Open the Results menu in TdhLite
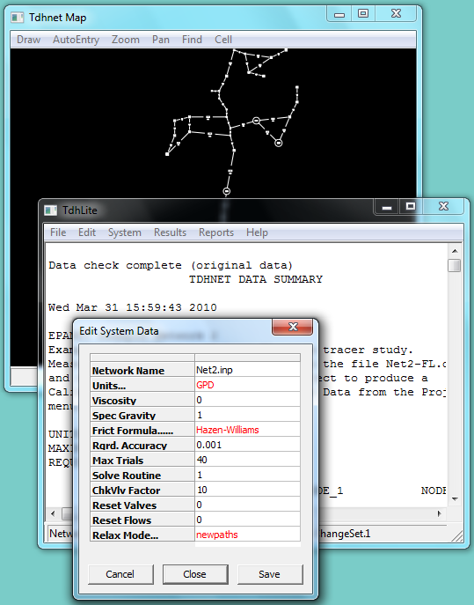 pyautogui.click(x=170, y=232)
